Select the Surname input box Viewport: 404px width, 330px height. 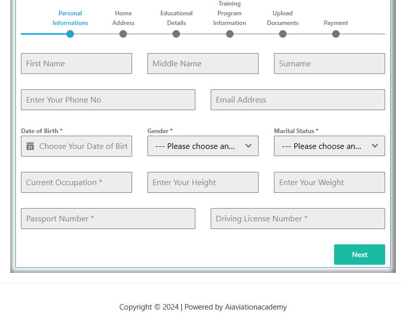(329, 64)
